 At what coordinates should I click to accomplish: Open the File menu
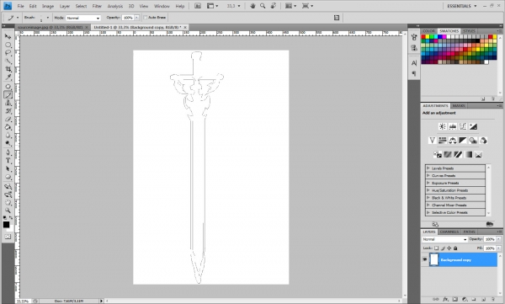pos(20,6)
